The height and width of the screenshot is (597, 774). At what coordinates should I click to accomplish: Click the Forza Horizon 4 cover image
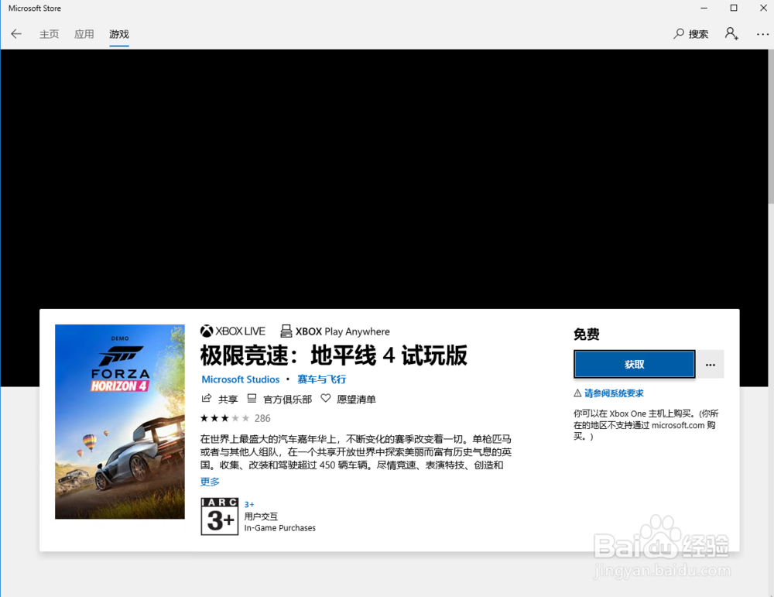pyautogui.click(x=120, y=420)
